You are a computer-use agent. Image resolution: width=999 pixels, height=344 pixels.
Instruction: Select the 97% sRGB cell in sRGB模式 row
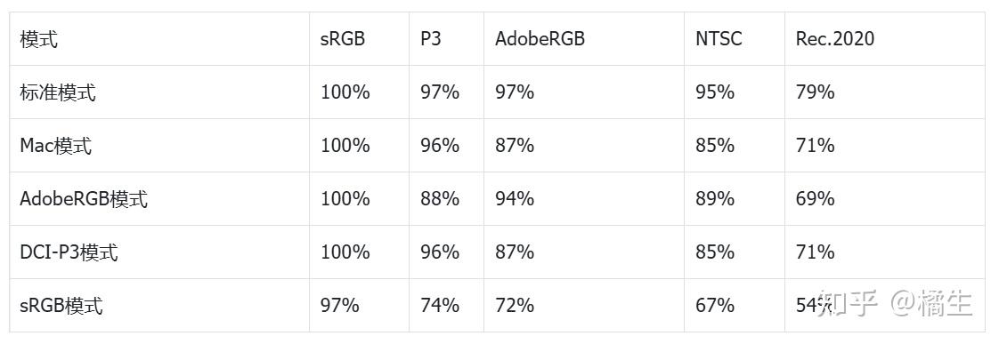tap(339, 306)
